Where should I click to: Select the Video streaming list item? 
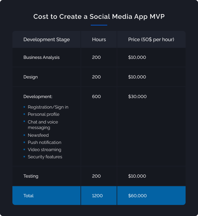(44, 150)
